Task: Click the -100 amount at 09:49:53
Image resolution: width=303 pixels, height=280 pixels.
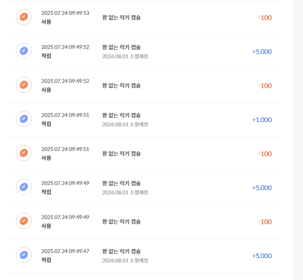Action: 265,18
